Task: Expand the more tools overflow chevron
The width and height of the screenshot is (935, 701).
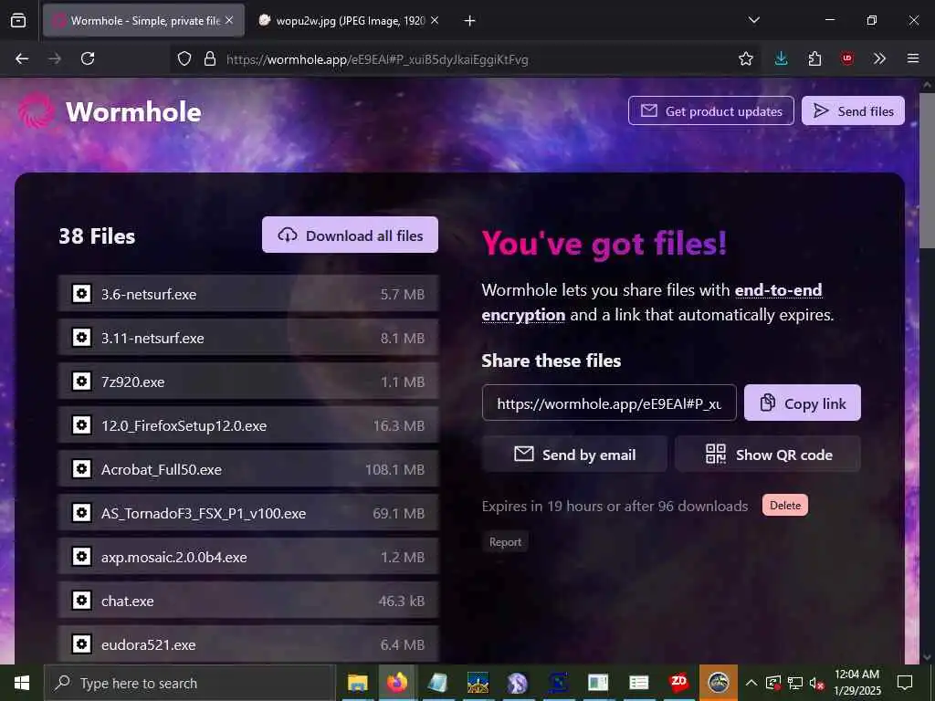Action: 879,58
